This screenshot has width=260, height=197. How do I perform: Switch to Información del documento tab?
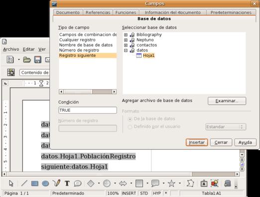[173, 12]
